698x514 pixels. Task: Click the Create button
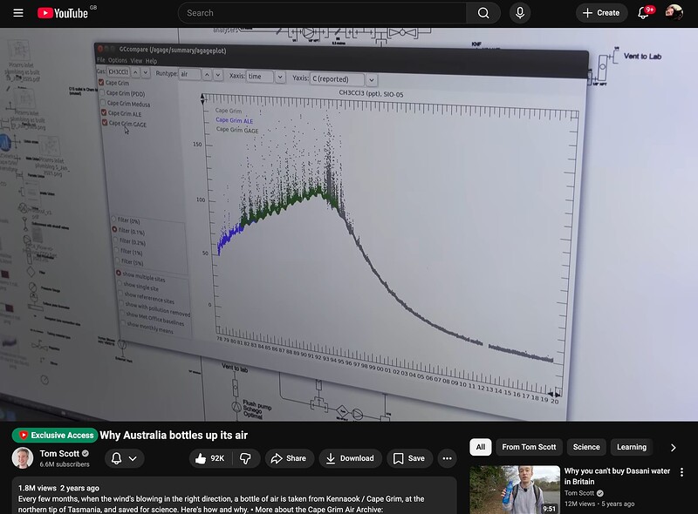[x=601, y=13]
